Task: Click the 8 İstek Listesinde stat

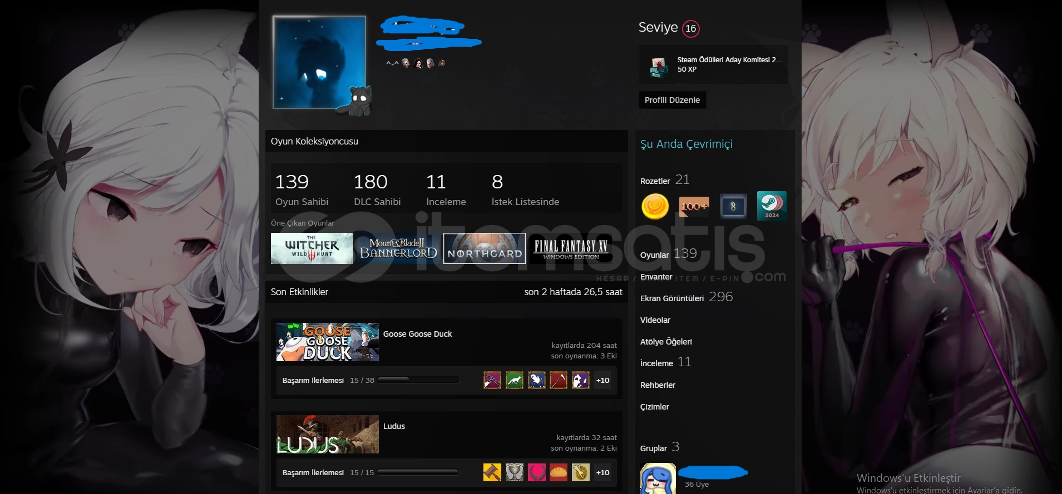Action: [x=525, y=189]
